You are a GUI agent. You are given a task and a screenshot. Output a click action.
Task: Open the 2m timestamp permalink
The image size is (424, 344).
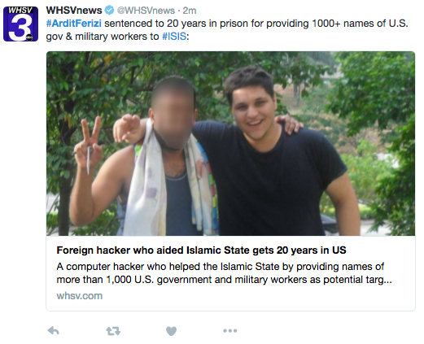(x=190, y=11)
